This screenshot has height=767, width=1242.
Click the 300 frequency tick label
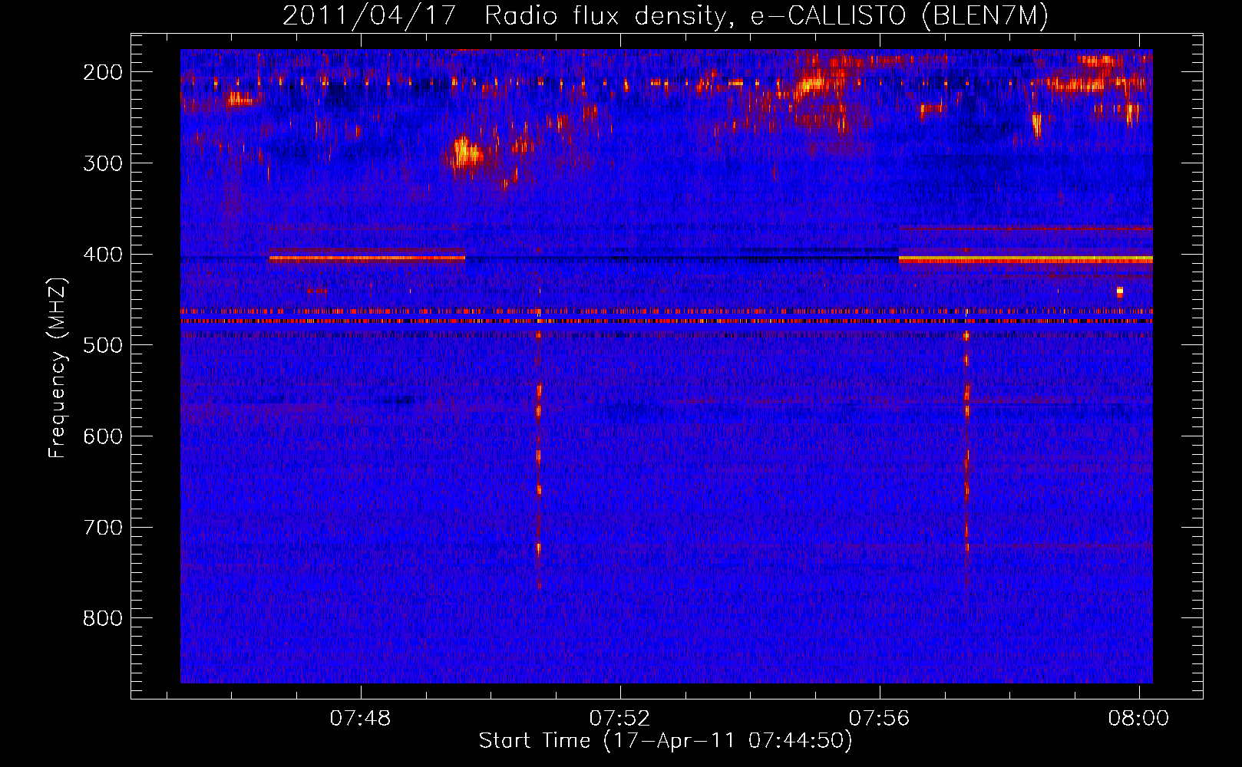point(103,163)
